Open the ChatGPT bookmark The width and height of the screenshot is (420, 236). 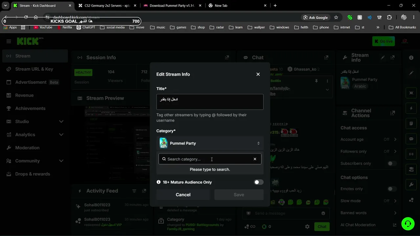(x=86, y=27)
